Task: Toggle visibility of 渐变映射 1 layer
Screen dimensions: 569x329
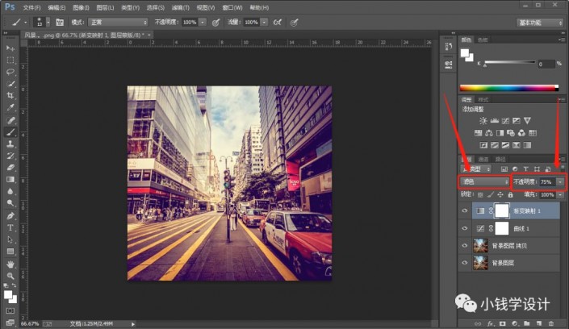Action: tap(463, 210)
